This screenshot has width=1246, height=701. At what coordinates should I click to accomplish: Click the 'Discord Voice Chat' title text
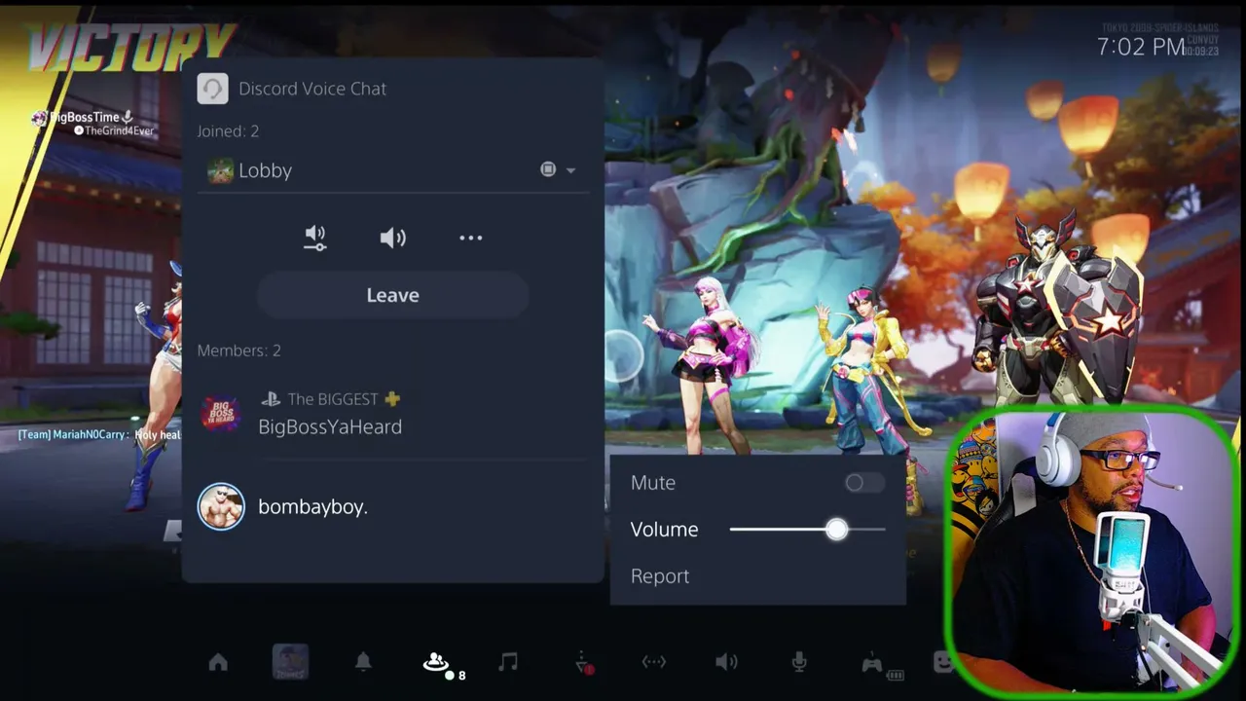[312, 89]
